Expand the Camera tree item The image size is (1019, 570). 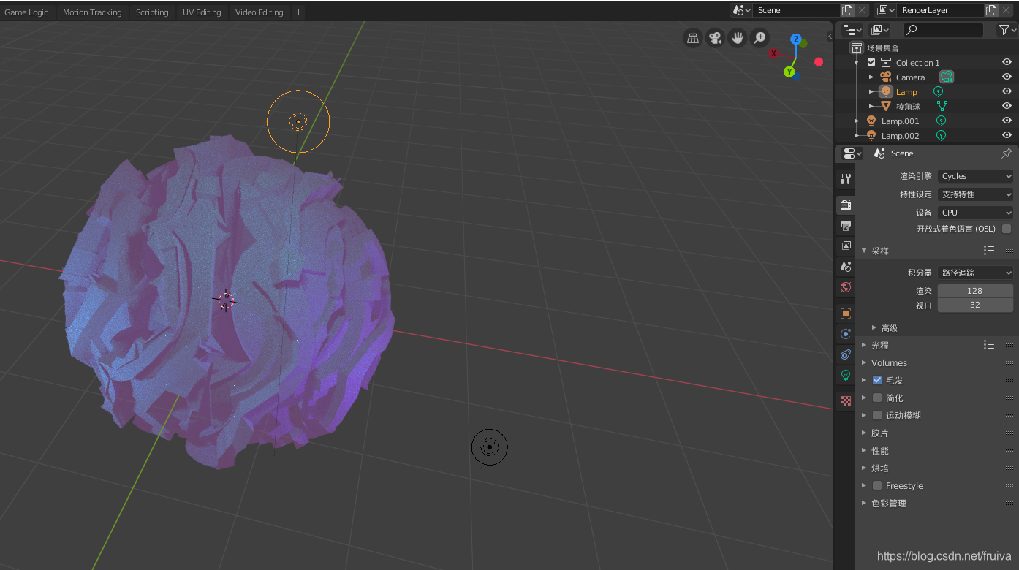[x=871, y=77]
